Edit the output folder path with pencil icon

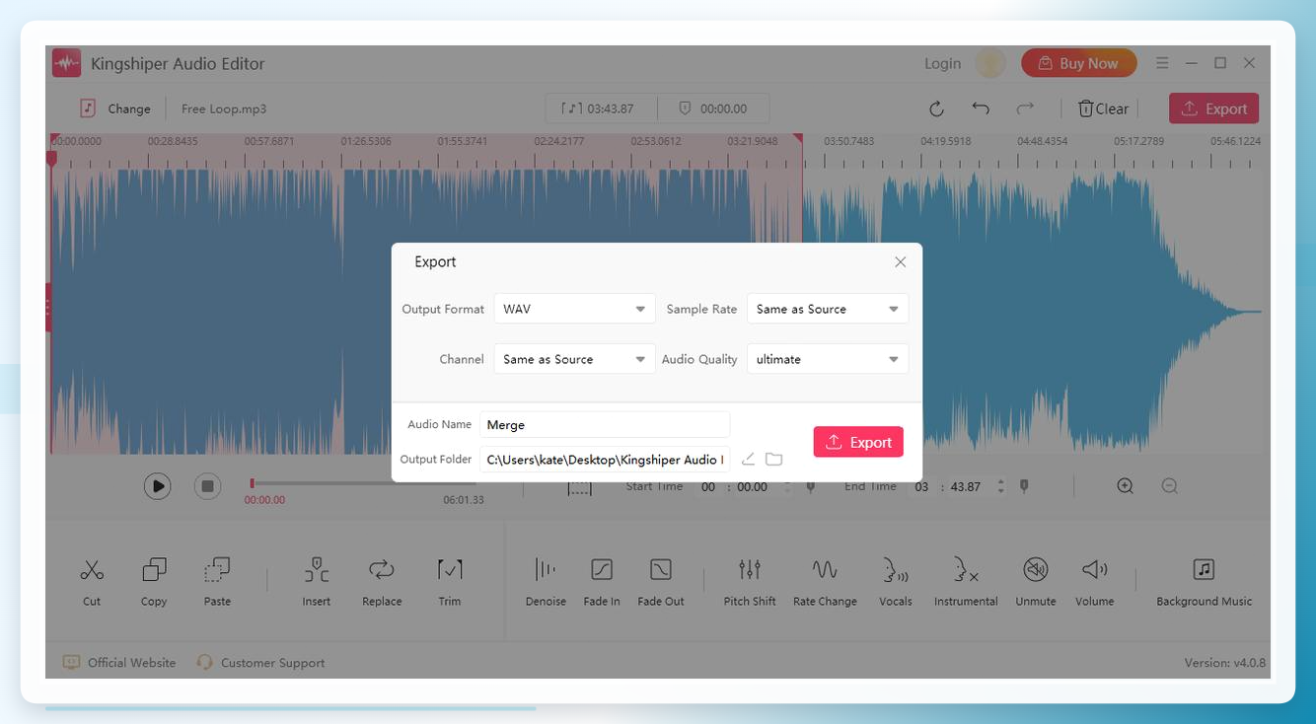click(748, 459)
